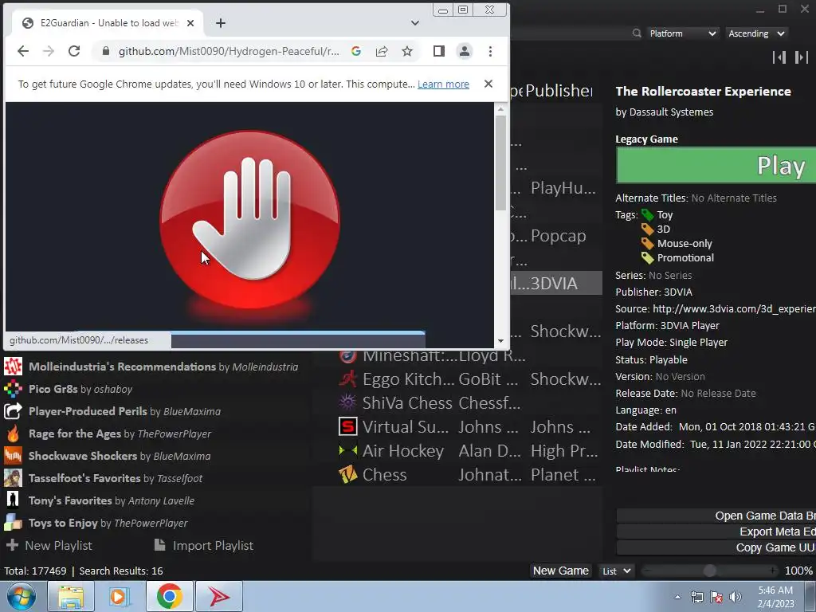Click Flashpoint icon in taskbar

219,596
